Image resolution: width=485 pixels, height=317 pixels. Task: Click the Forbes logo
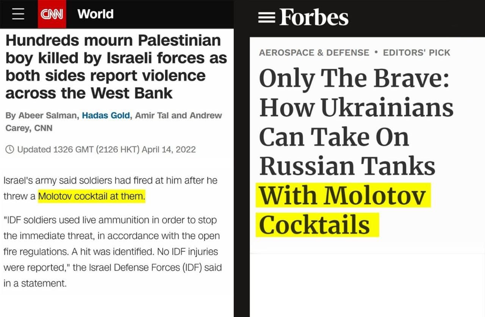pos(314,17)
